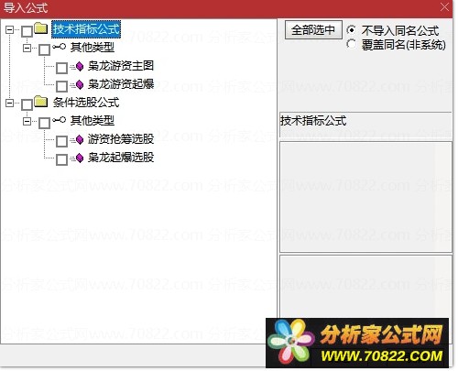Click 其他类型 label under 条件选股公式
458x371 pixels.
click(x=93, y=121)
